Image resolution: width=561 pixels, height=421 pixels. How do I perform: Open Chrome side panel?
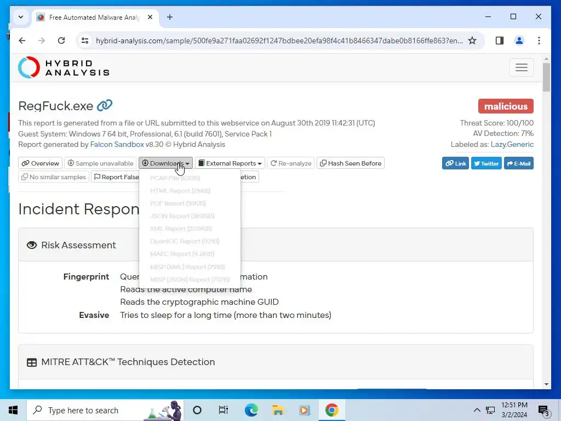500,41
